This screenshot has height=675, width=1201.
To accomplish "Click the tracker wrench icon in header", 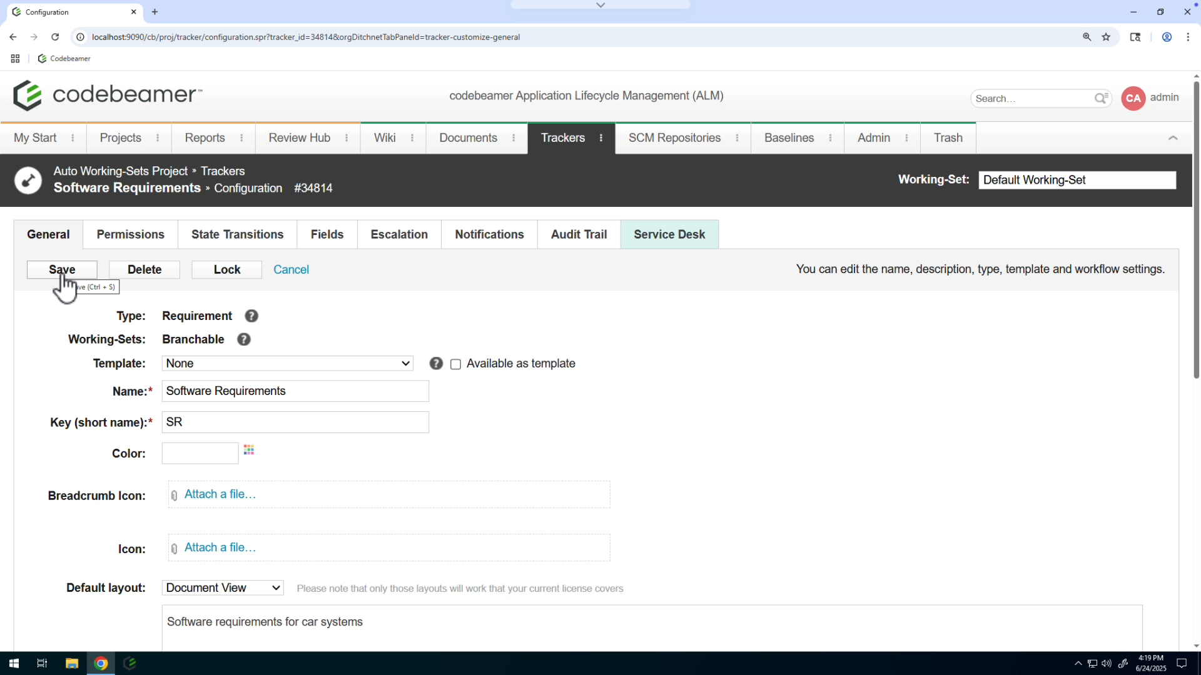I will click(x=28, y=181).
